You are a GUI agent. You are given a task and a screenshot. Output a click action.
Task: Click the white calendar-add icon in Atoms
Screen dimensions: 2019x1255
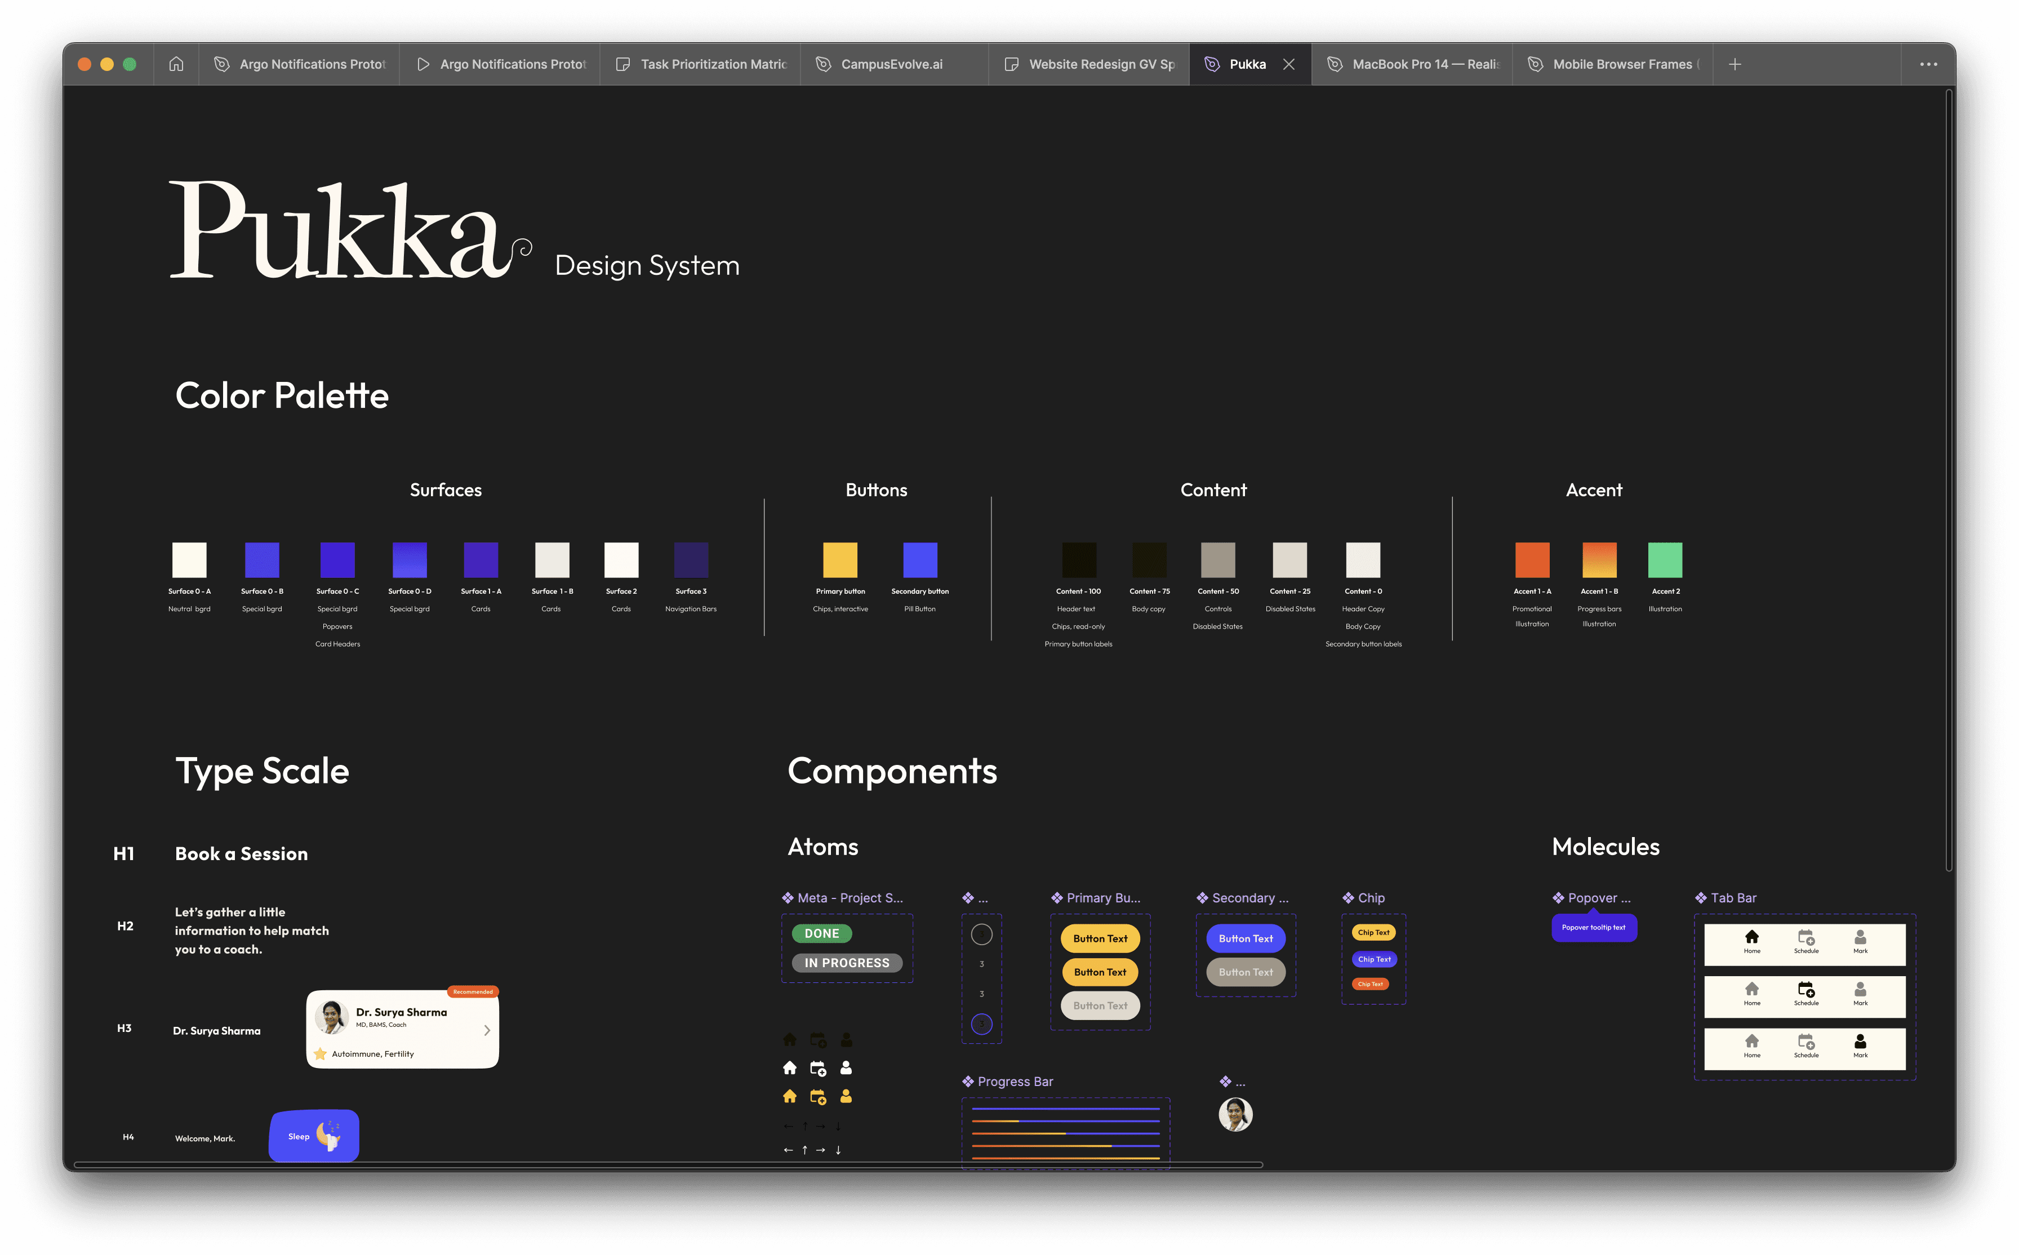(817, 1068)
